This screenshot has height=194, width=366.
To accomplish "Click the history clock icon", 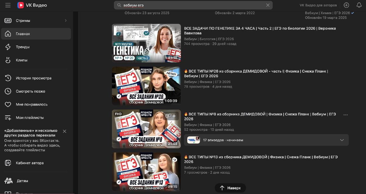I will [x=8, y=78].
